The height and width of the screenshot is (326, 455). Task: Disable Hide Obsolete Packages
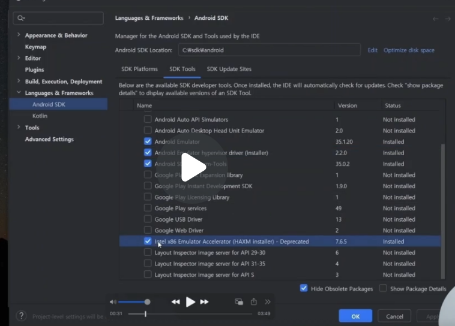(x=304, y=288)
